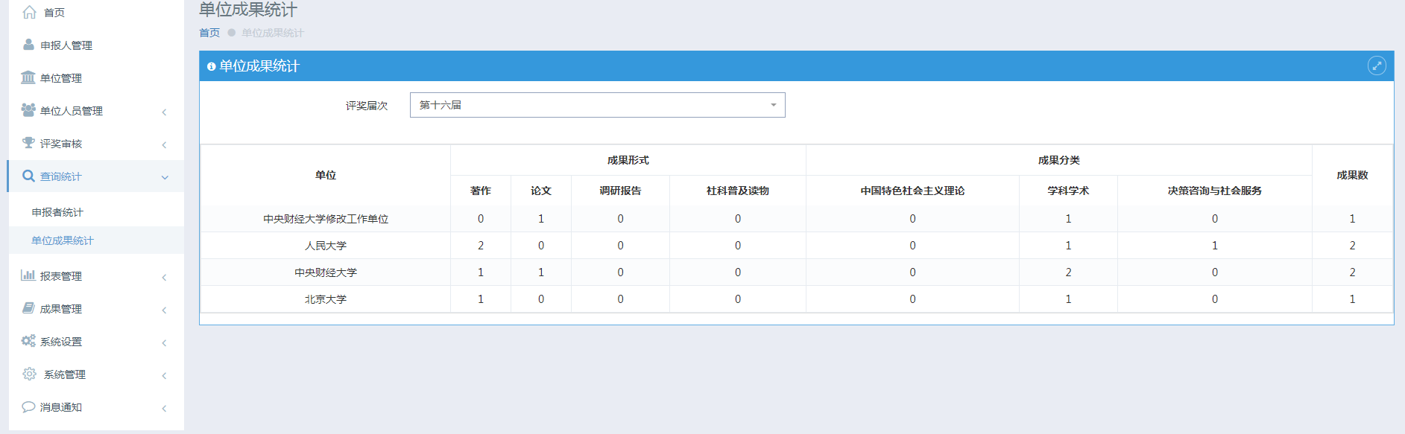Click the dropdown arrow of 评奖届次 select
1405x434 pixels.
(x=774, y=105)
